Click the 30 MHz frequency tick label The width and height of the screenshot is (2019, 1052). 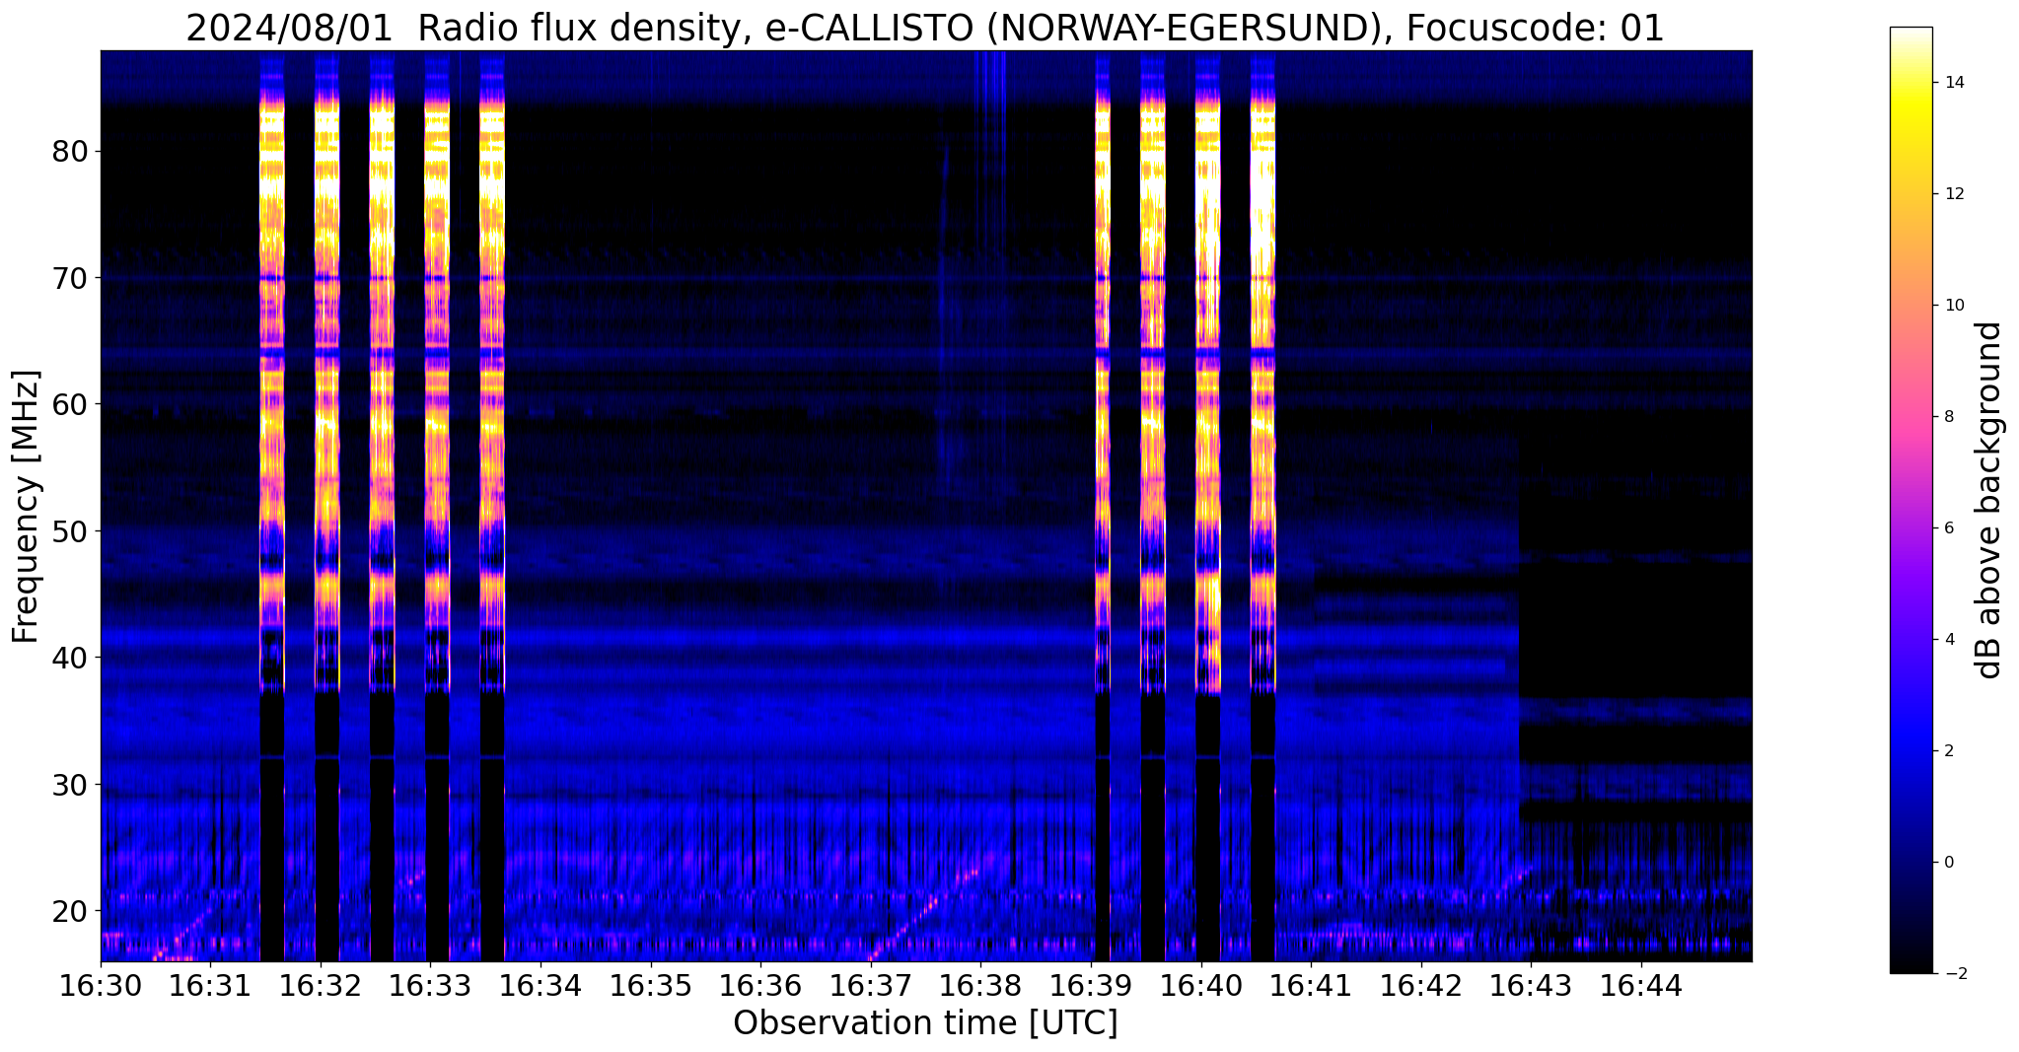(x=71, y=784)
